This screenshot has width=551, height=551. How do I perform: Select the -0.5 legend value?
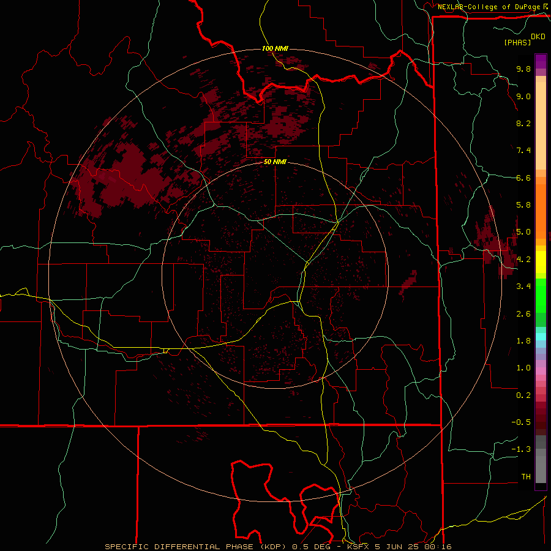[521, 422]
